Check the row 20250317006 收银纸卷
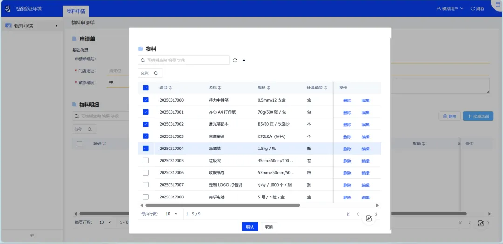The image size is (503, 244). click(146, 172)
